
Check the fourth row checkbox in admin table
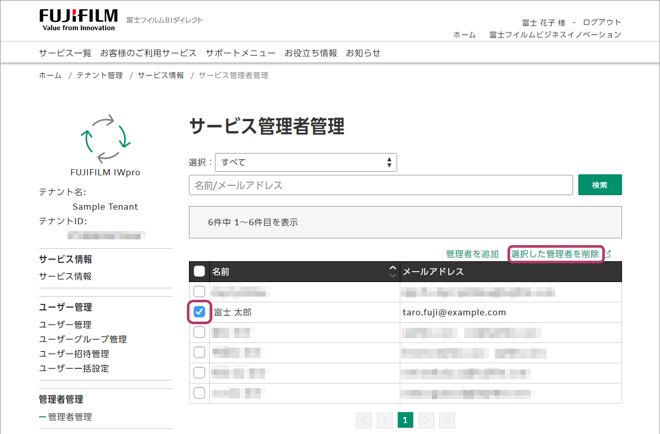[x=199, y=352]
